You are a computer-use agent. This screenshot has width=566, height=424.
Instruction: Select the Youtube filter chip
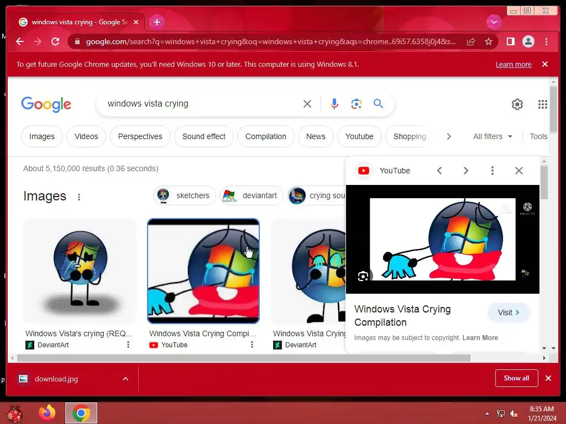click(359, 137)
